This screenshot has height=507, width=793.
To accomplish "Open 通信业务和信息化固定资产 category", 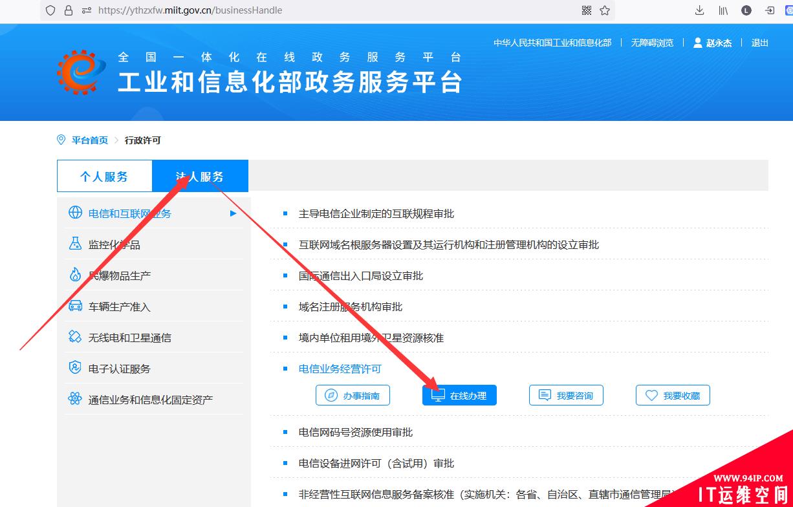I will (150, 400).
